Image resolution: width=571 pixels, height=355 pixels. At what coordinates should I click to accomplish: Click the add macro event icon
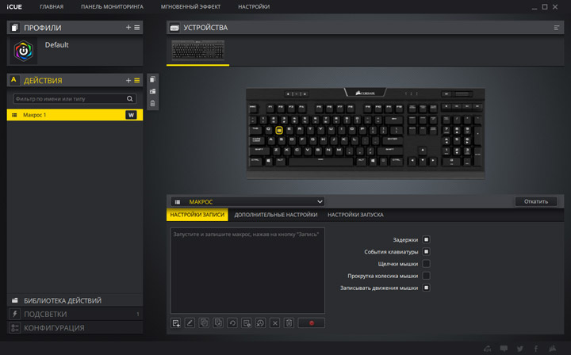[x=176, y=323]
